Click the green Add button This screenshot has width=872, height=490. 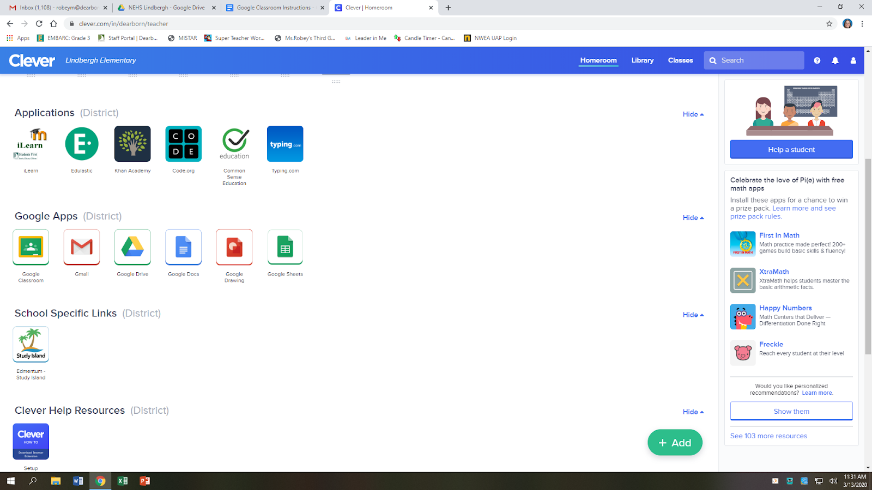coord(675,443)
